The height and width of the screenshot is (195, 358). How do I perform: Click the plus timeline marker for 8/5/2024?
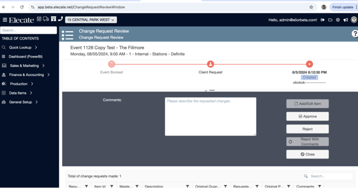point(310,64)
